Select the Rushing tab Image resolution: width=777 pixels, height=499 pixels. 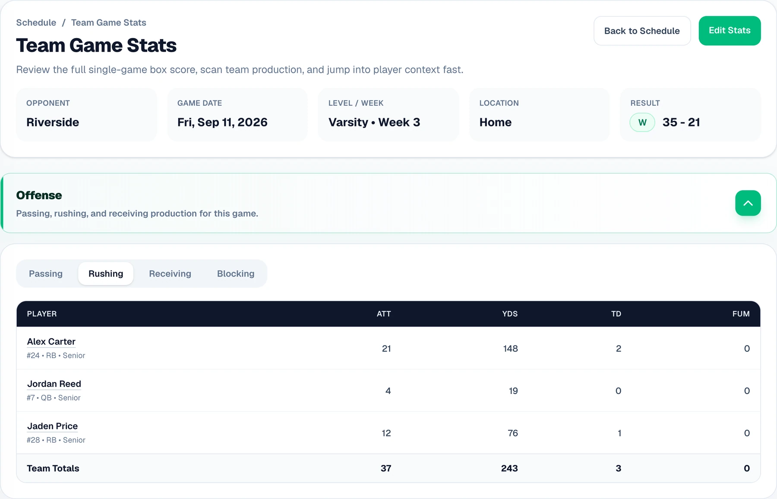click(106, 273)
